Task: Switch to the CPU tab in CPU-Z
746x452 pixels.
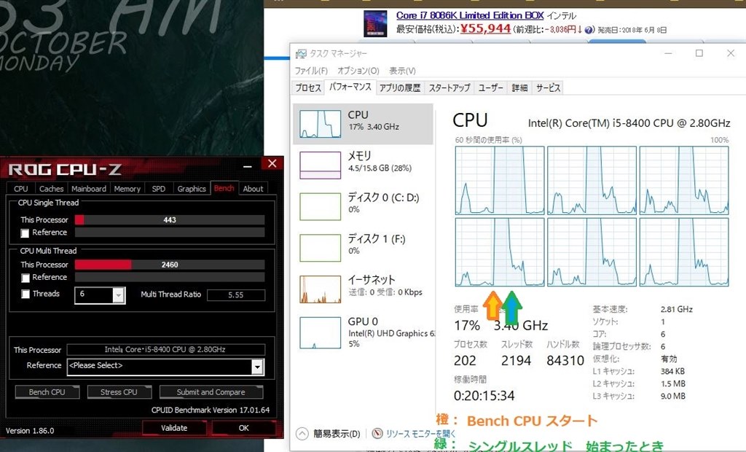Action: [x=21, y=189]
